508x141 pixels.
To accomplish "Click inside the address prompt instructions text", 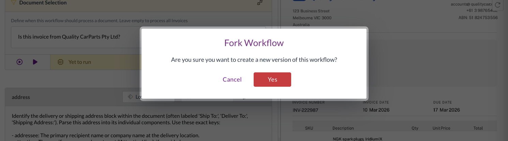I will point(130,120).
